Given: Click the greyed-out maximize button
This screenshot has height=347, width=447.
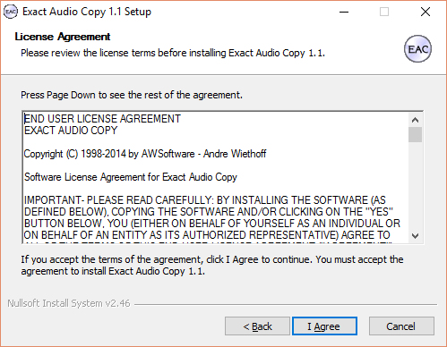Looking at the screenshot, I should pos(384,13).
